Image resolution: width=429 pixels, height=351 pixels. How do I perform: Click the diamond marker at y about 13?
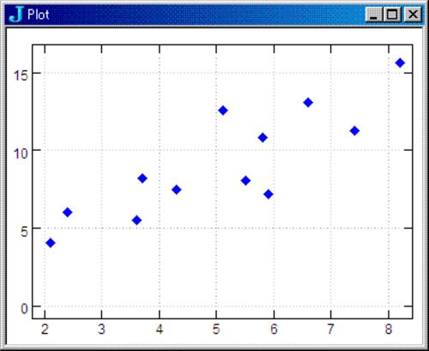(x=308, y=103)
